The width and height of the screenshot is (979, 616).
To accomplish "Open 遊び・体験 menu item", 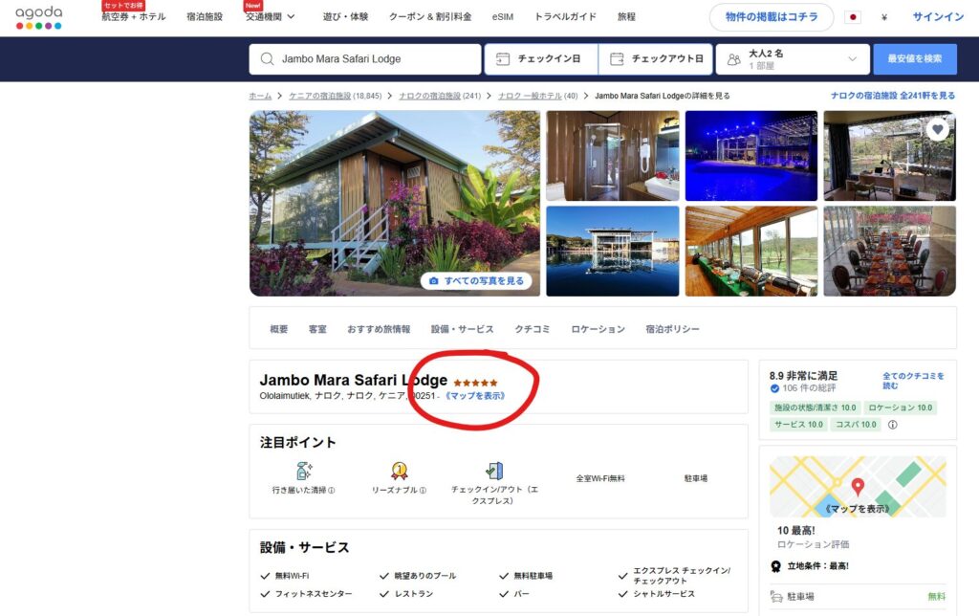I will (345, 17).
